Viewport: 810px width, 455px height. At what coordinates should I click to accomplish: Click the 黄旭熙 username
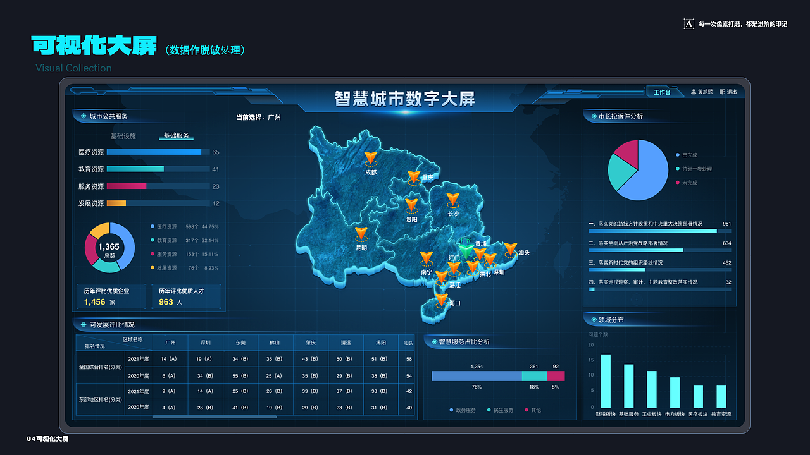click(x=706, y=92)
